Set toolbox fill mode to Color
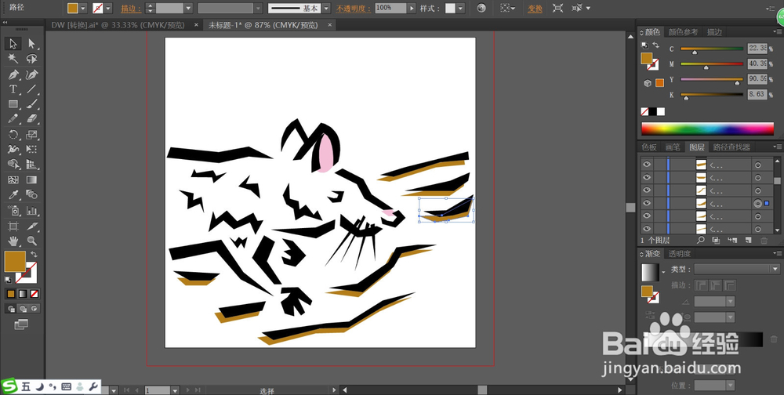 click(x=10, y=294)
